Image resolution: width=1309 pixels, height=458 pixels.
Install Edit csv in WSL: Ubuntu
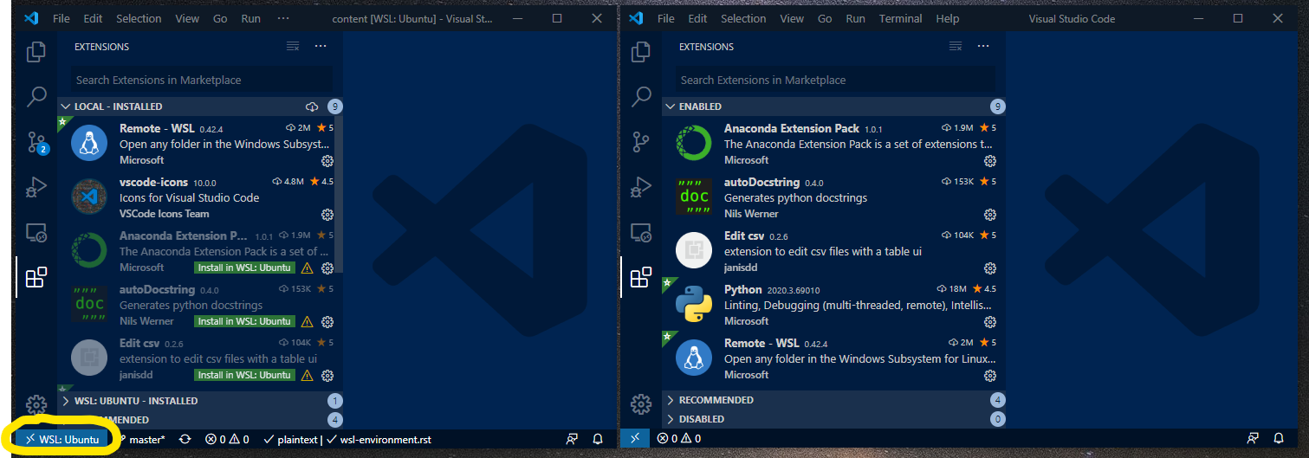(244, 376)
